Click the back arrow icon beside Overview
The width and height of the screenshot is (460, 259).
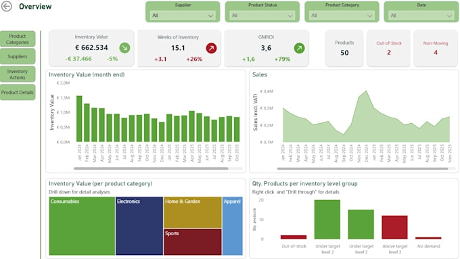point(7,6)
